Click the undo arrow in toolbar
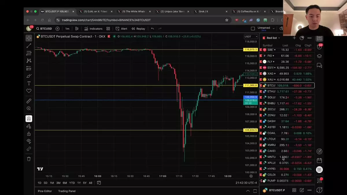This screenshot has height=195, width=347. pos(152,29)
